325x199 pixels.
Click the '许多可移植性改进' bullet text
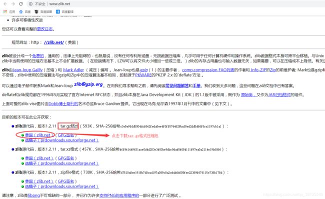[x=27, y=20]
